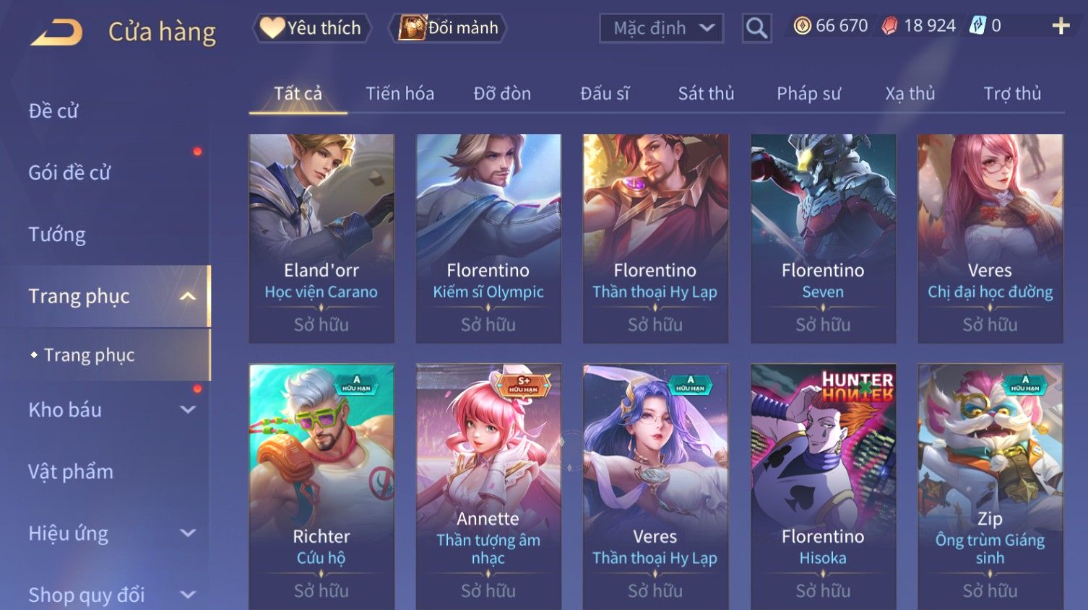Open Đổi mảnh chest exchange
This screenshot has width=1088, height=610.
point(448,28)
